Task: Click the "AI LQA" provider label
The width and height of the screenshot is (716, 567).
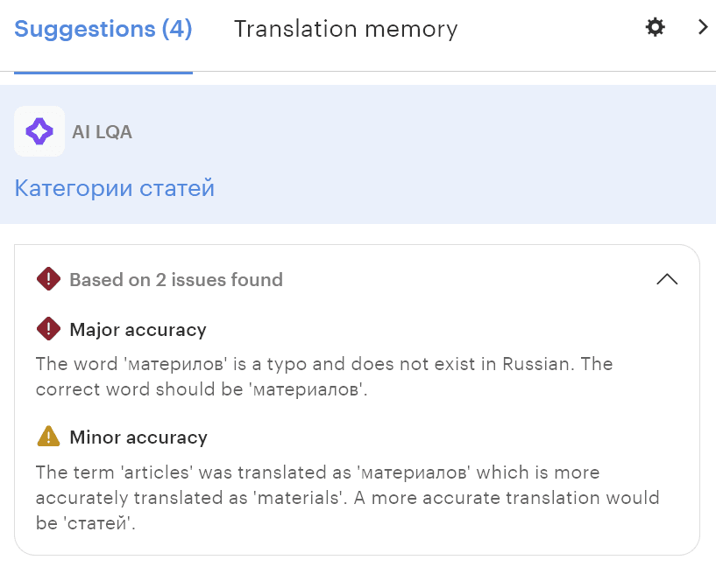Action: (102, 132)
